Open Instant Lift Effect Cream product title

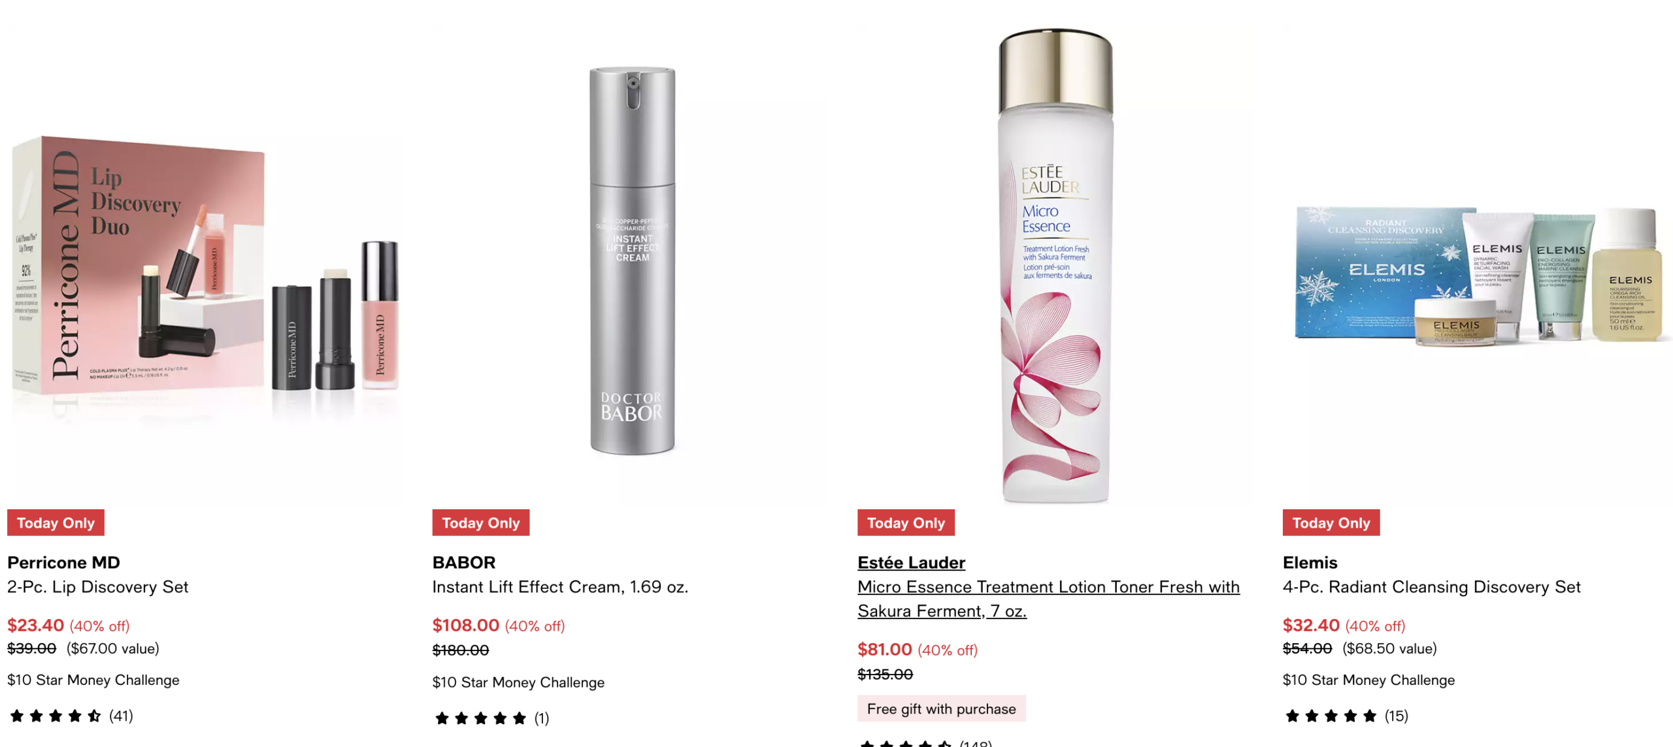(560, 587)
